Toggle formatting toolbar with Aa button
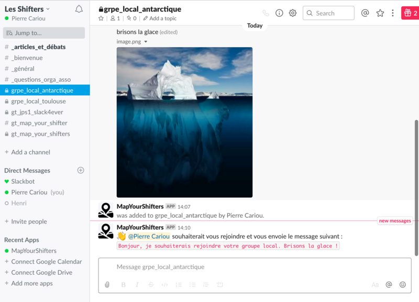The width and height of the screenshot is (419, 302). tap(375, 285)
